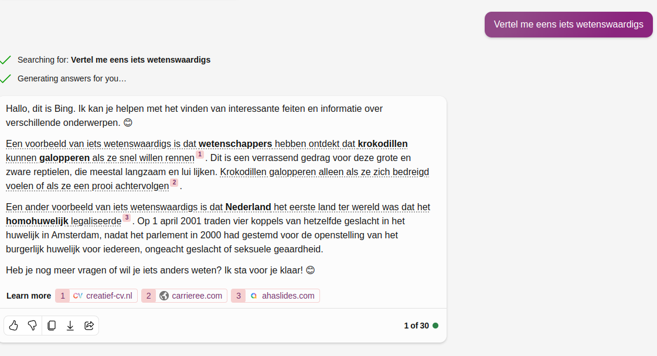Open the creatief-cv.nl source link

97,296
